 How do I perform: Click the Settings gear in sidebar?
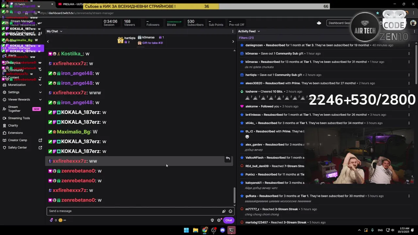[4, 92]
